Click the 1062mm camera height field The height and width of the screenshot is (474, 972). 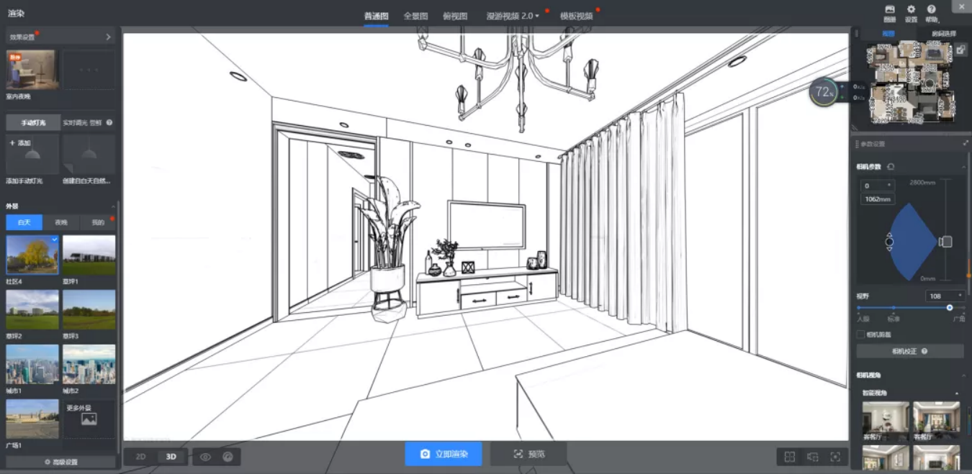878,199
